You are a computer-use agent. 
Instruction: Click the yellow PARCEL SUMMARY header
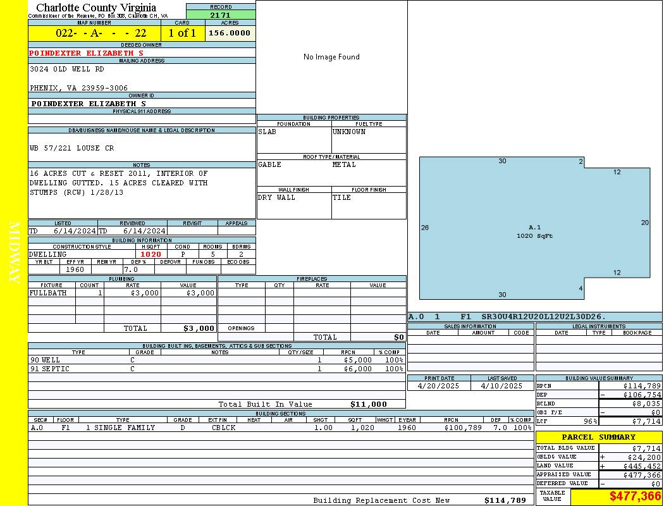[x=598, y=437]
